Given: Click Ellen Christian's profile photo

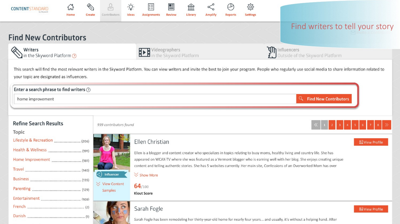Looking at the screenshot, I should [x=112, y=152].
